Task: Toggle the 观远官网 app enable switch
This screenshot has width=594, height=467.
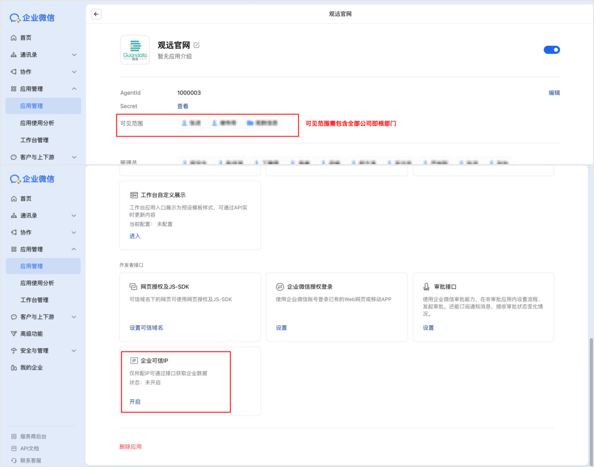Action: coord(552,49)
